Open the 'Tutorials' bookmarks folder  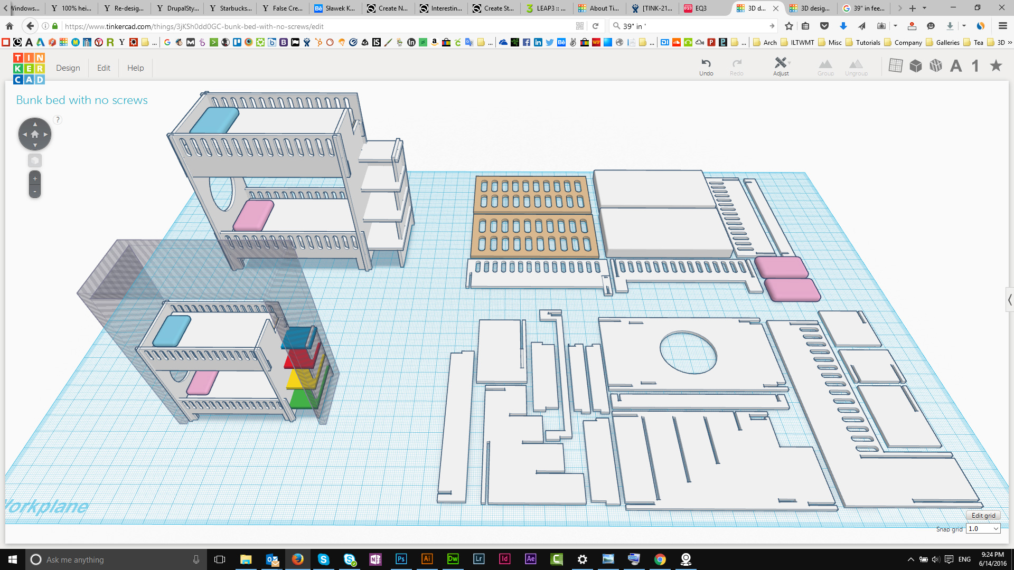tap(863, 42)
